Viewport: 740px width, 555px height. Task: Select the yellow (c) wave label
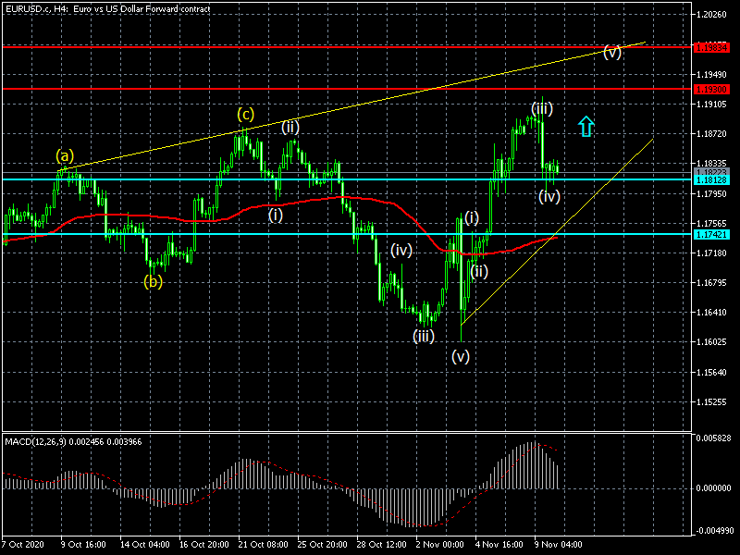tap(245, 114)
